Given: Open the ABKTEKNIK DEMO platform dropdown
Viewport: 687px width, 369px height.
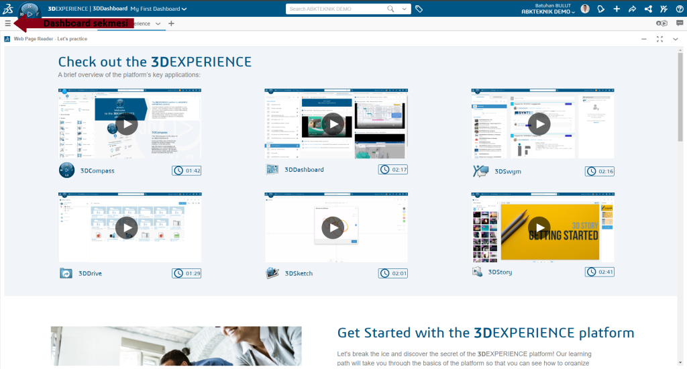Looking at the screenshot, I should point(573,12).
